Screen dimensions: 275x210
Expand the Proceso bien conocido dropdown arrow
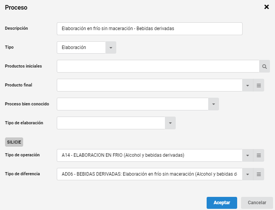click(214, 104)
